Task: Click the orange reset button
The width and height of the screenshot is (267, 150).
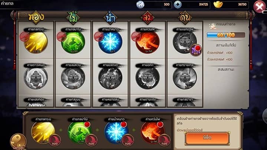Action: [207, 138]
